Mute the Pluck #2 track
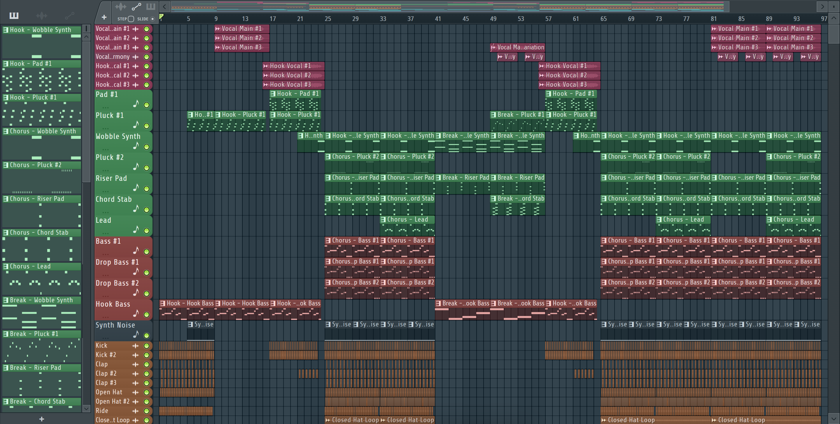 point(147,168)
